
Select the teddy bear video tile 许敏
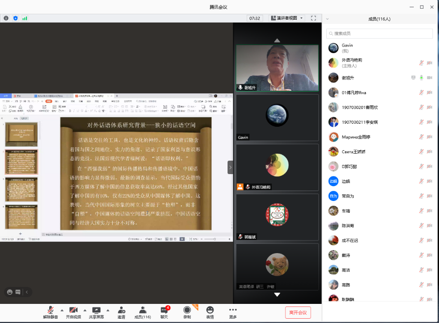[277, 267]
